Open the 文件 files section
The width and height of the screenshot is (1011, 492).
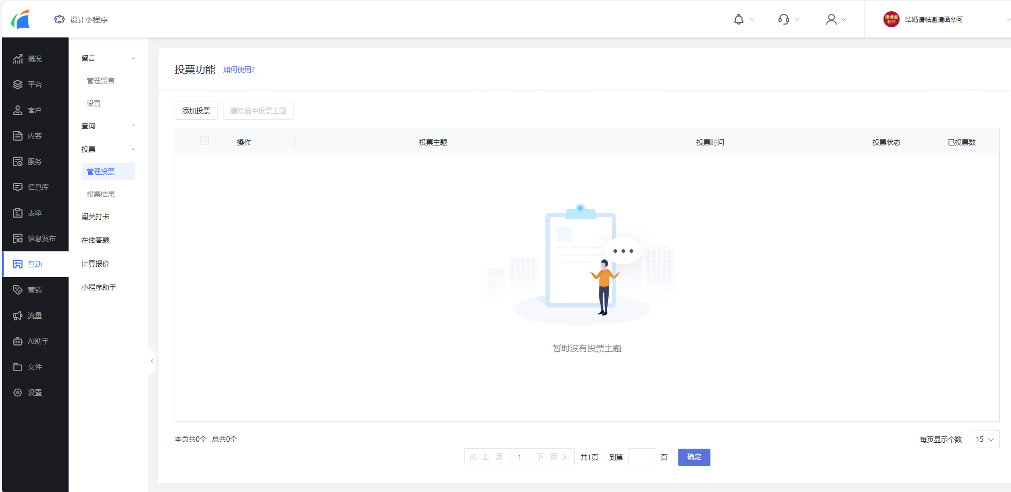point(34,366)
